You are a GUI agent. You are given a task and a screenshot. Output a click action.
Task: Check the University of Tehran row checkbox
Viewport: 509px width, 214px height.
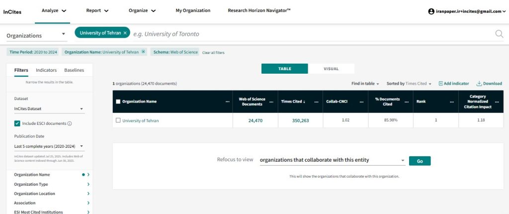pos(118,120)
